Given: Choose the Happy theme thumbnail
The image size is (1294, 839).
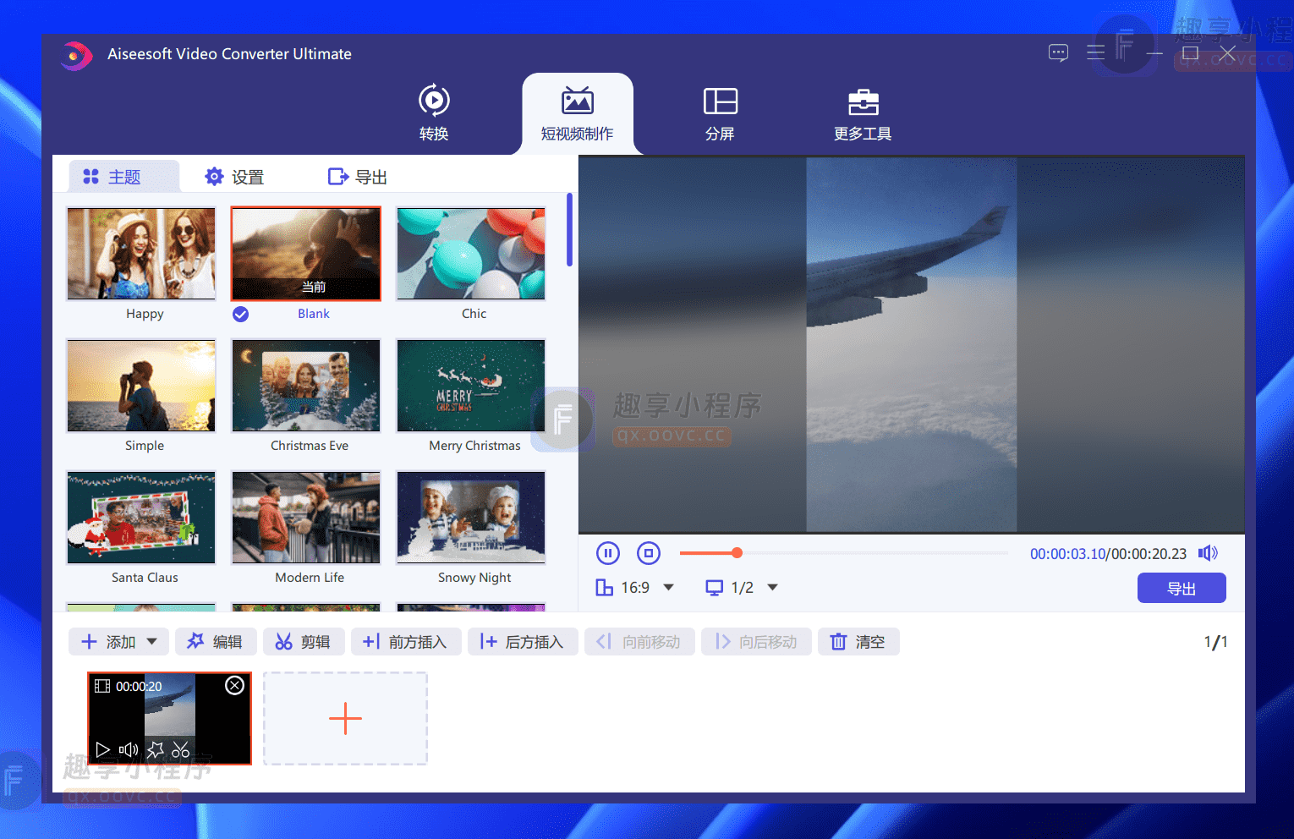Looking at the screenshot, I should [141, 254].
